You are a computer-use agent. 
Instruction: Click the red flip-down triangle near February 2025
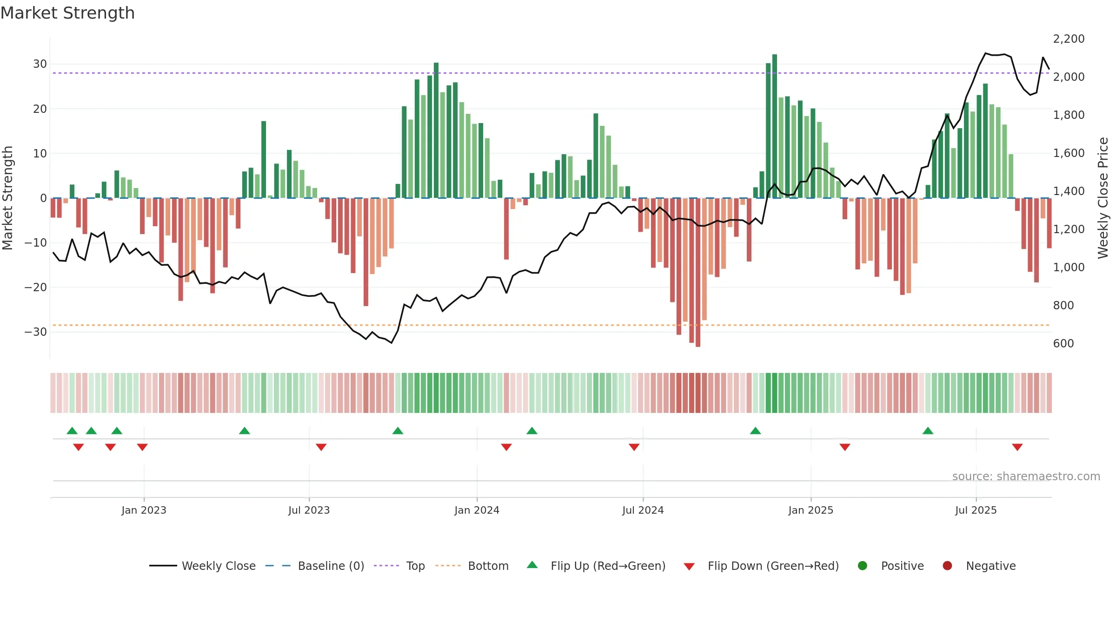pyautogui.click(x=845, y=447)
